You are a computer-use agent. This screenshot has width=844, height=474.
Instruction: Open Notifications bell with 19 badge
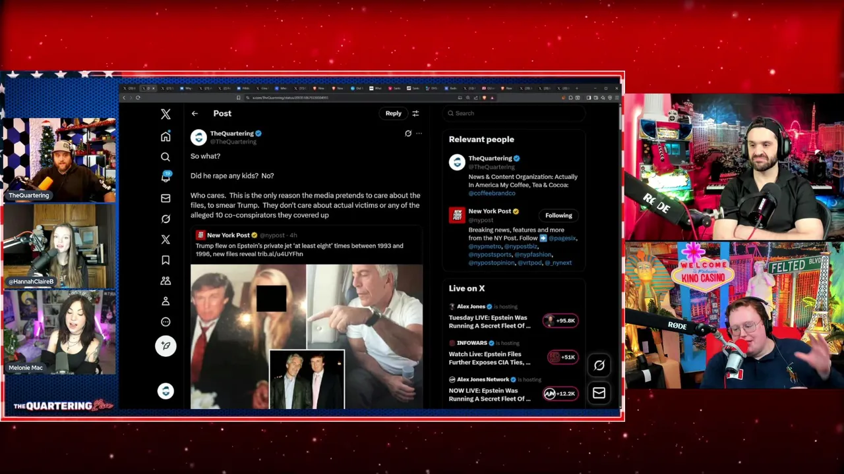(166, 177)
